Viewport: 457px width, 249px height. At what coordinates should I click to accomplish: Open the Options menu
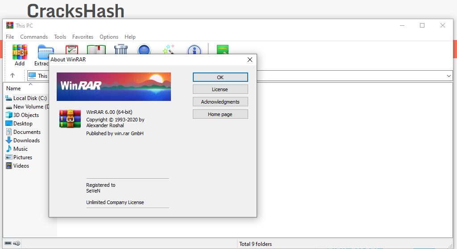[x=109, y=37]
